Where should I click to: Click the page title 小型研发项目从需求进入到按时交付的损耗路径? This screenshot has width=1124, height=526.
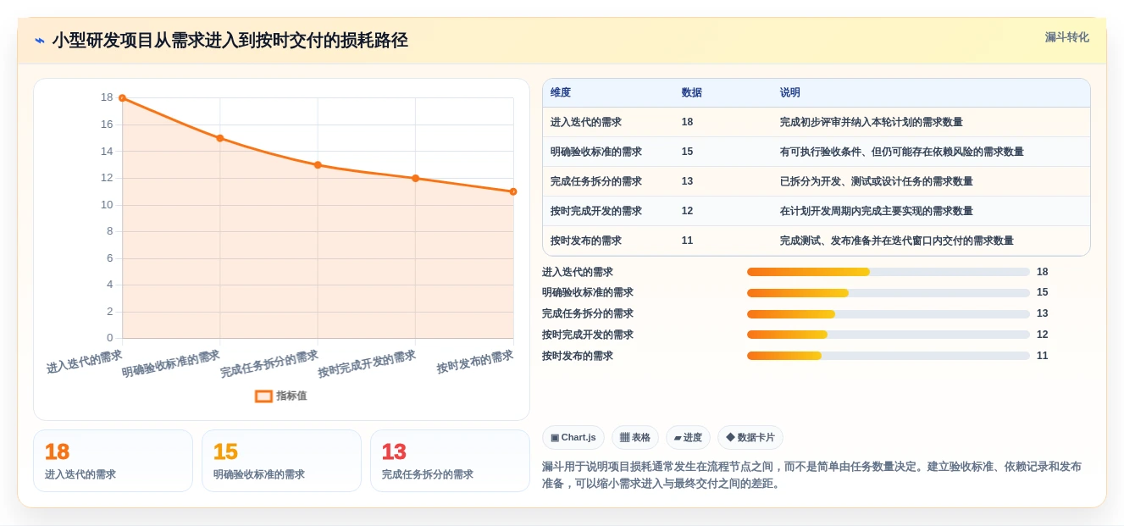230,41
